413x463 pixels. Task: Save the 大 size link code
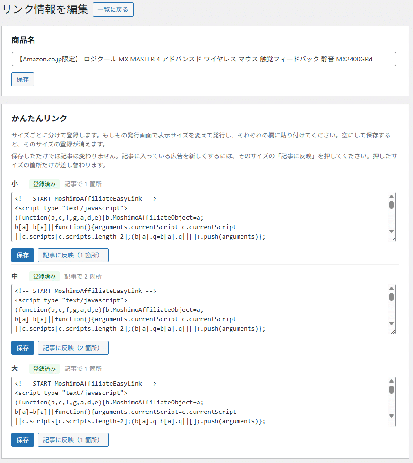(x=23, y=440)
